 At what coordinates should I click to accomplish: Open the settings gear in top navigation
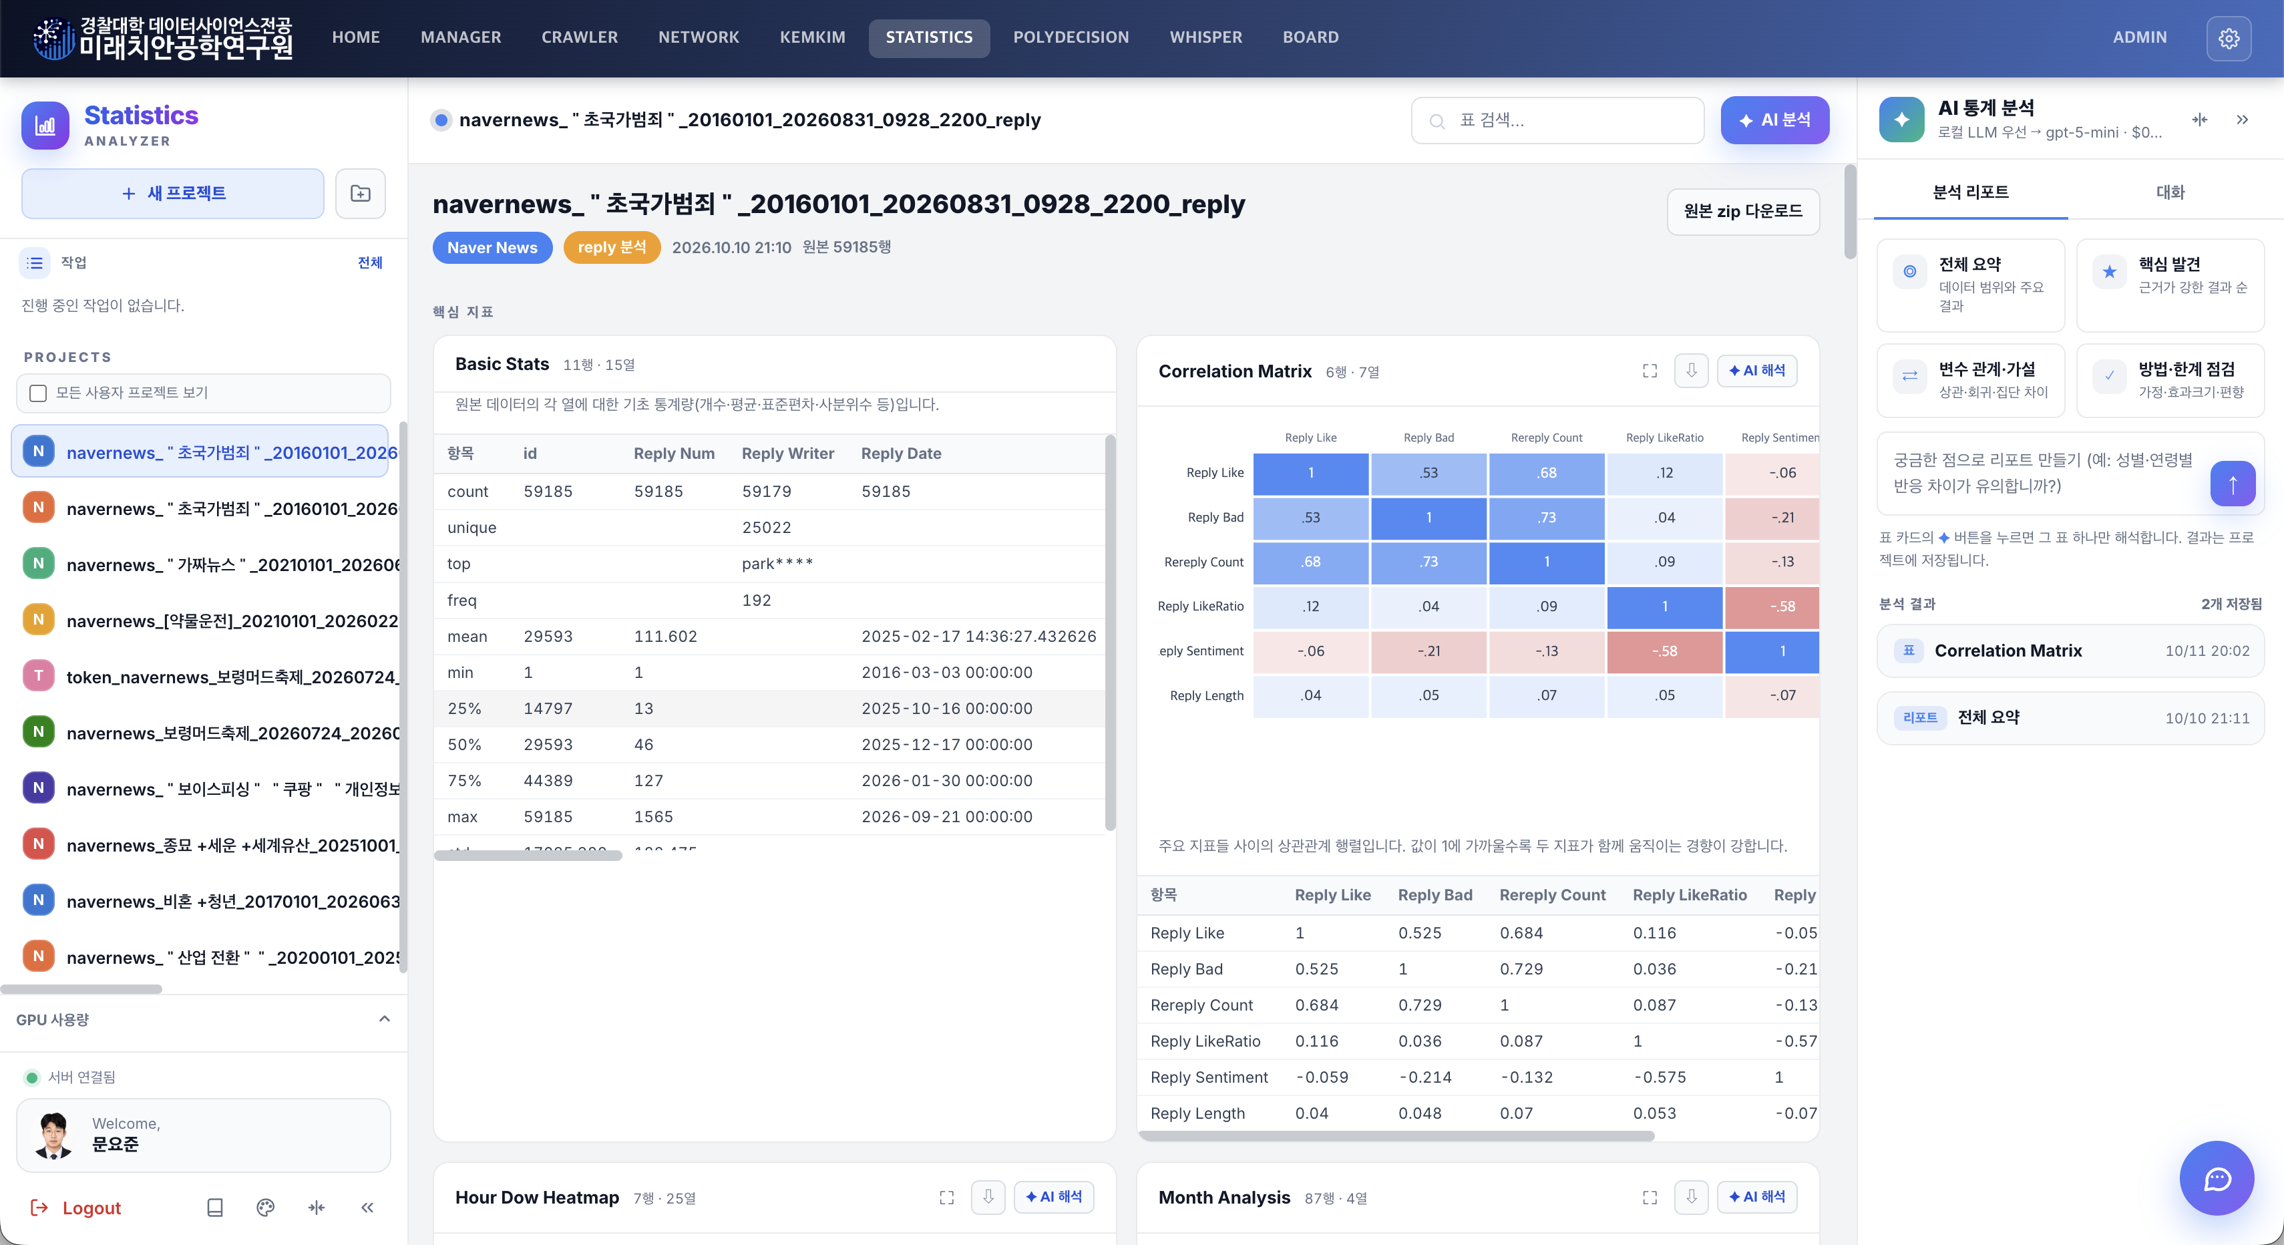[x=2228, y=38]
